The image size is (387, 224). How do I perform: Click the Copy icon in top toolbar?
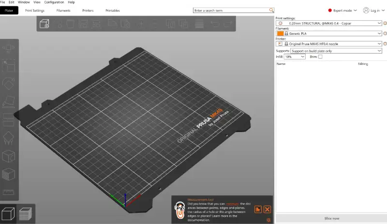[x=112, y=24]
